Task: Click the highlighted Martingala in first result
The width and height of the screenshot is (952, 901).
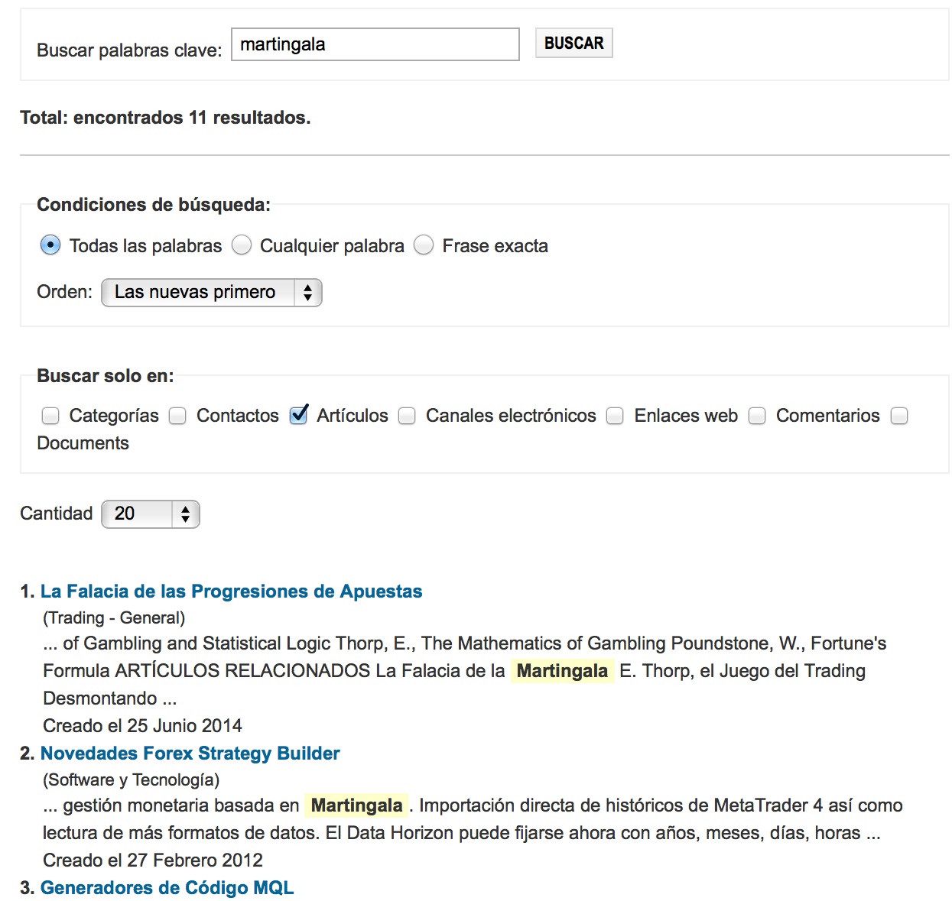Action: [562, 671]
